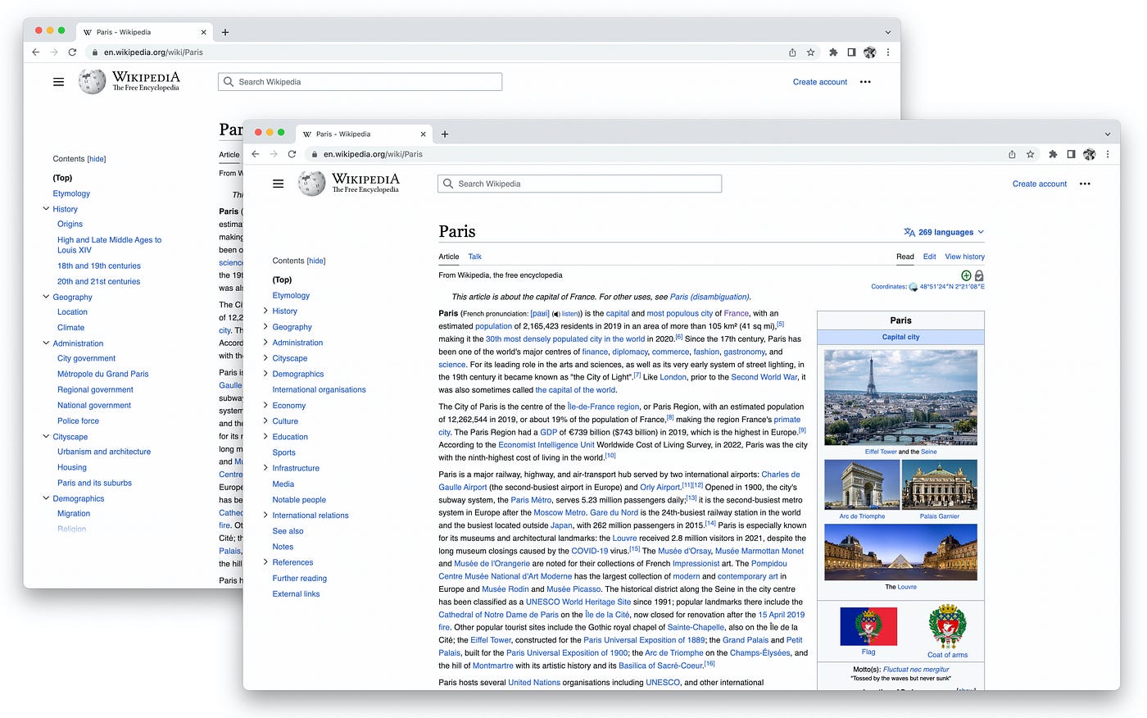Click the back arrow in the front browser window
Viewport: 1147px width, 718px height.
point(255,154)
